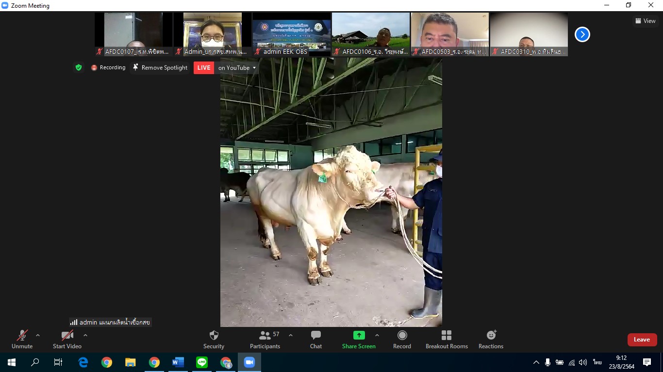Click microphone icon in system tray

547,362
